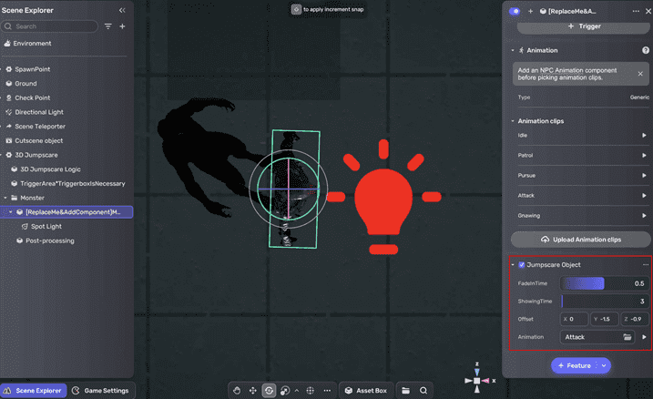Screen dimensions: 653x399
Task: Click the search icon beside Asset Box
Action: pyautogui.click(x=423, y=391)
